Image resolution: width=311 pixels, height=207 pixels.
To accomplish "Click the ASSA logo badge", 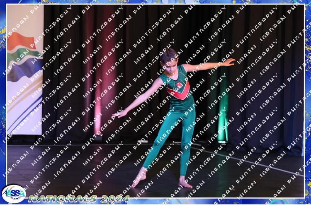I will click(14, 194).
